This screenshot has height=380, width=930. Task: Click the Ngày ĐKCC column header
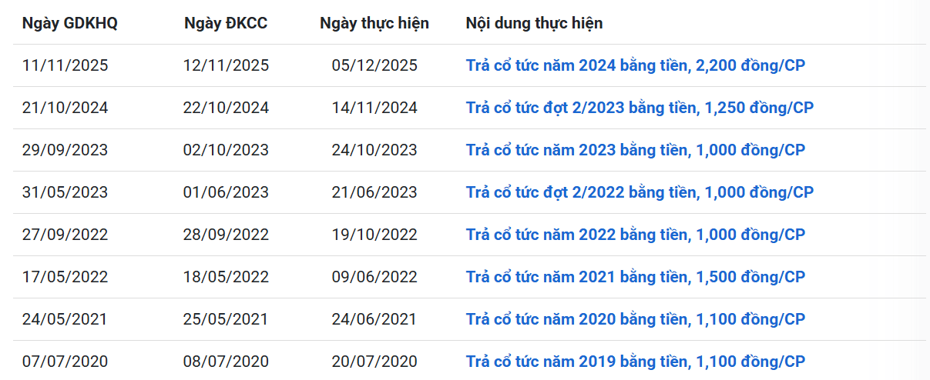pos(226,23)
